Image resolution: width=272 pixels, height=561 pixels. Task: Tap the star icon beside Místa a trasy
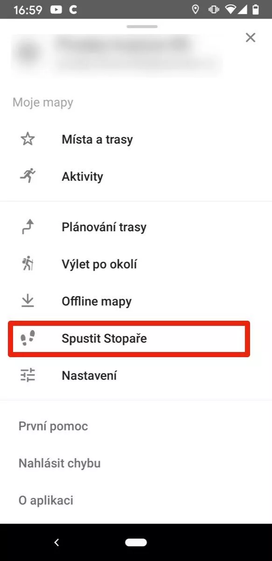[28, 139]
